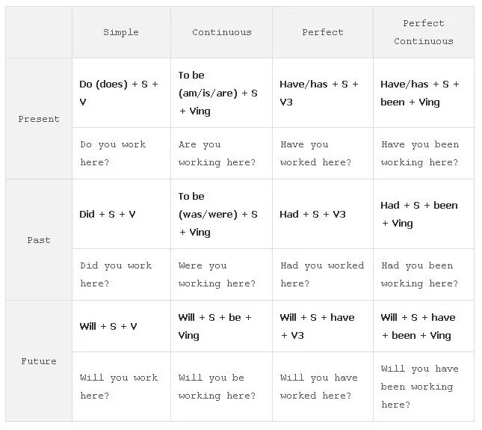Image resolution: width=482 pixels, height=430 pixels.
Task: Select the Future row label
Action: click(x=39, y=361)
